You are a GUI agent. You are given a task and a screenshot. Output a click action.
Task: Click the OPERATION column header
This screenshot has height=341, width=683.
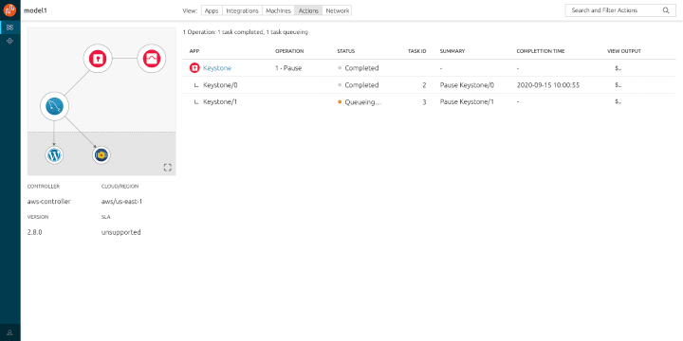click(x=289, y=51)
